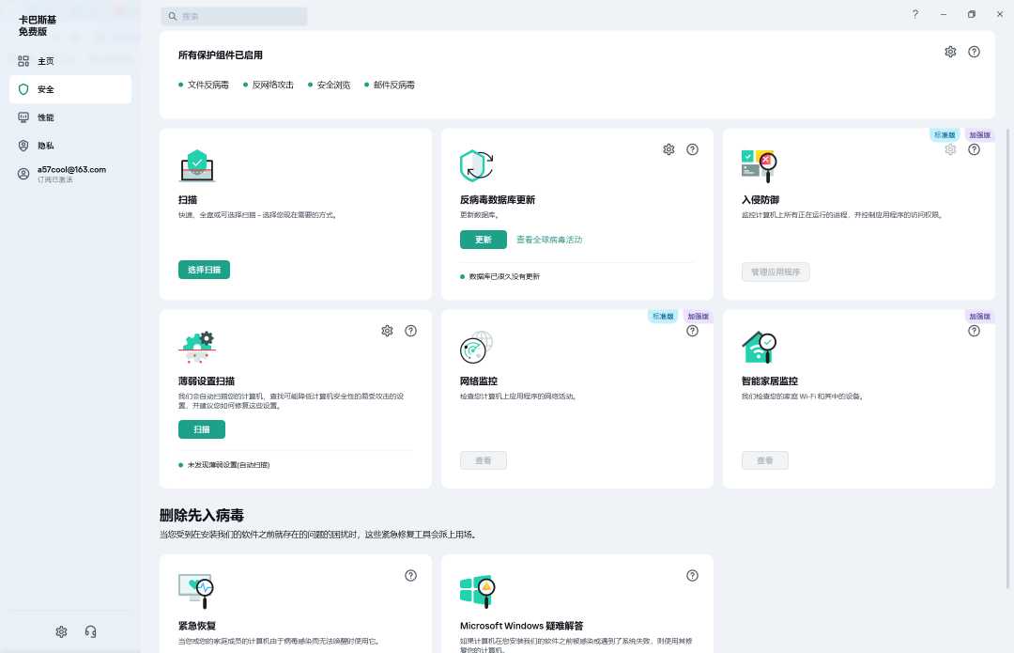Open help for protection components panel
This screenshot has height=653, width=1014.
pos(974,52)
